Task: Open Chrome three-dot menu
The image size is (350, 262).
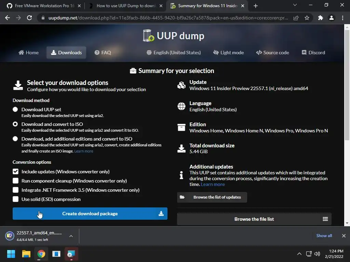Action: [x=342, y=18]
